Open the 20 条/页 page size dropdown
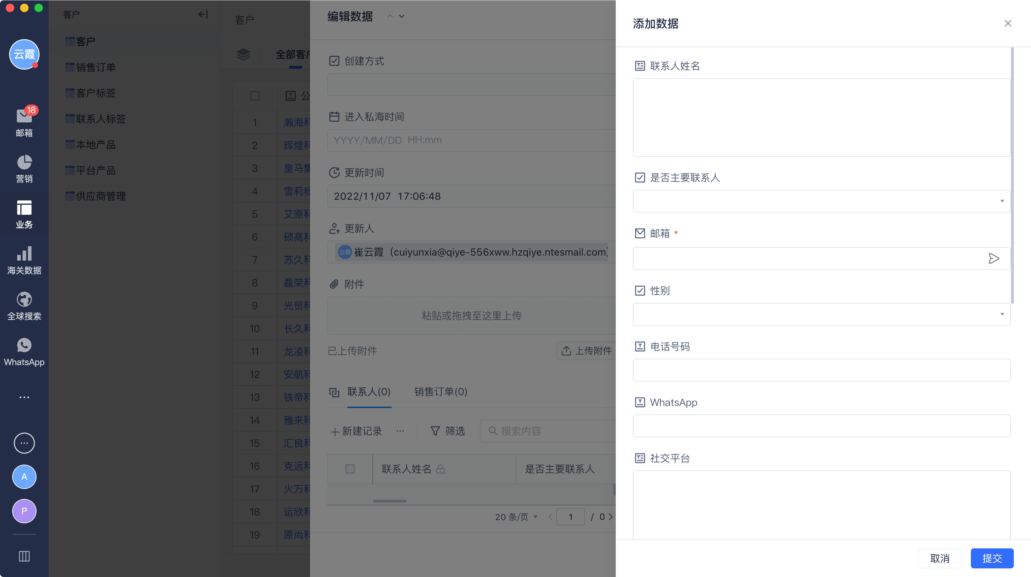This screenshot has height=577, width=1031. [x=516, y=517]
